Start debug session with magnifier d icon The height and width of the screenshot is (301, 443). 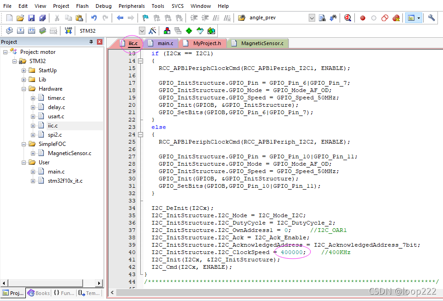pyautogui.click(x=347, y=18)
